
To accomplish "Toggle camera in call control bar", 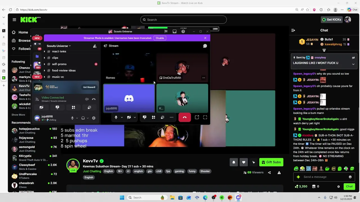I will click(x=129, y=117).
